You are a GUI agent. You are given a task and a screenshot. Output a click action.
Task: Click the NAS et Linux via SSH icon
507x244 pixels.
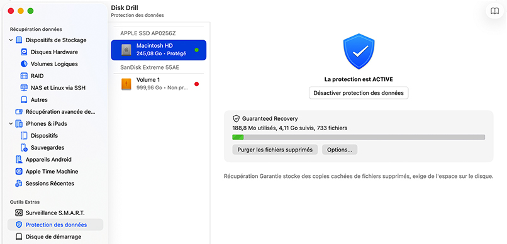pyautogui.click(x=24, y=88)
